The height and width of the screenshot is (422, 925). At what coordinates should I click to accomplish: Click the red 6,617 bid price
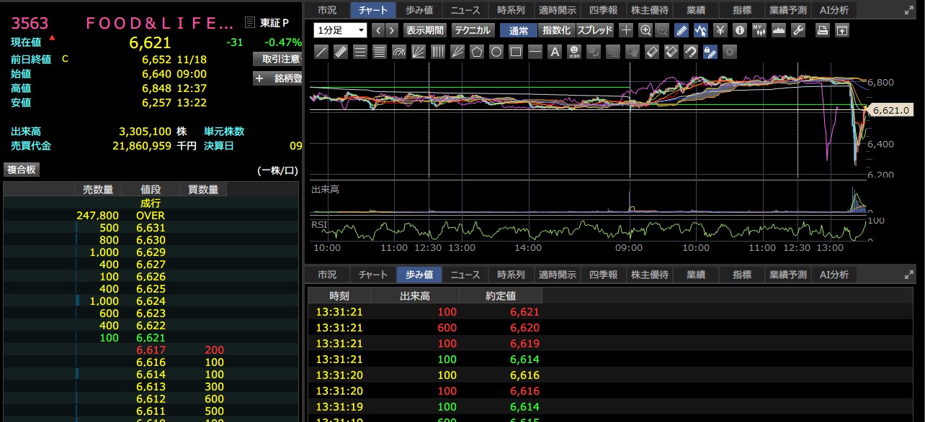pos(151,350)
